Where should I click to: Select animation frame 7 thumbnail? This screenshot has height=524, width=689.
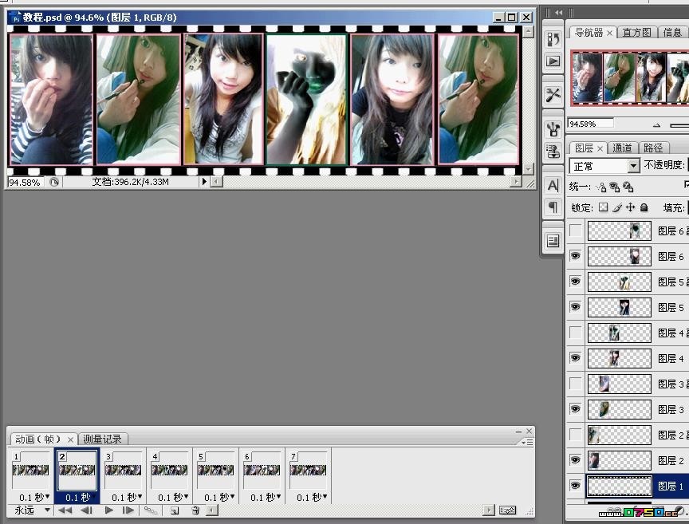point(308,471)
